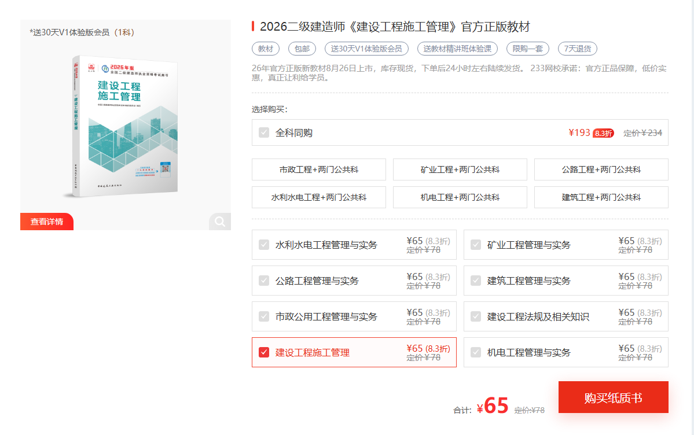Image resolution: width=694 pixels, height=435 pixels.
Task: Select the 市政公用工程管理与实务 checkbox
Action: 264,316
